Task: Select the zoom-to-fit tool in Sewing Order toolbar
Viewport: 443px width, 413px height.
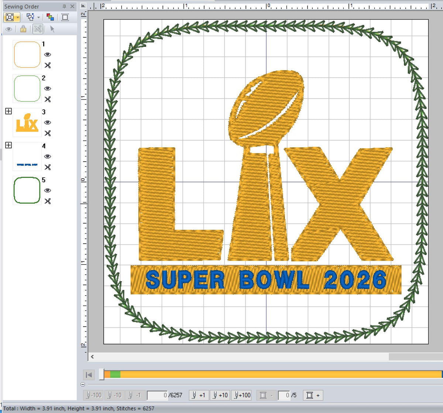Action: tap(10, 17)
